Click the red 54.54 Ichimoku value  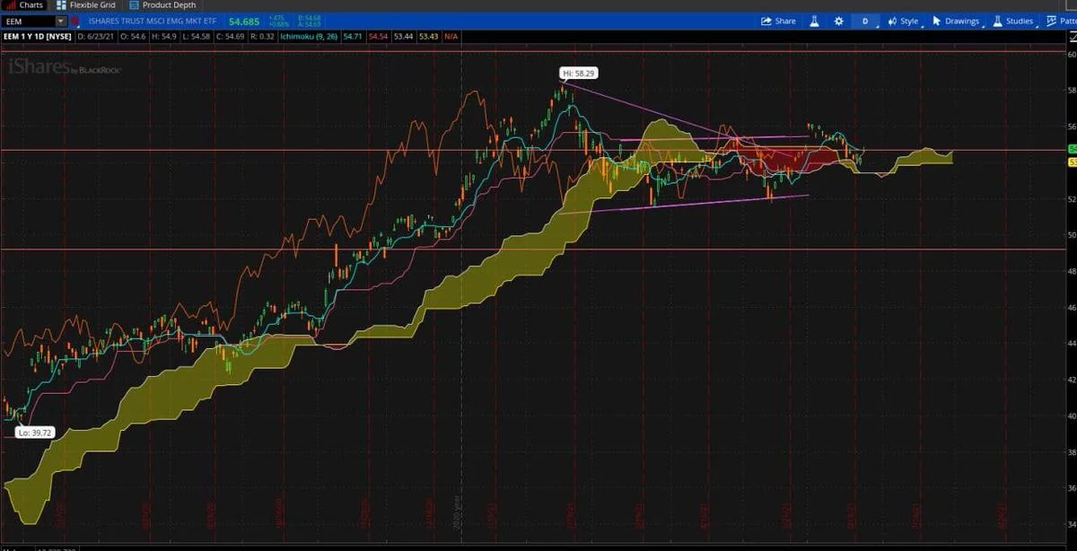click(378, 37)
